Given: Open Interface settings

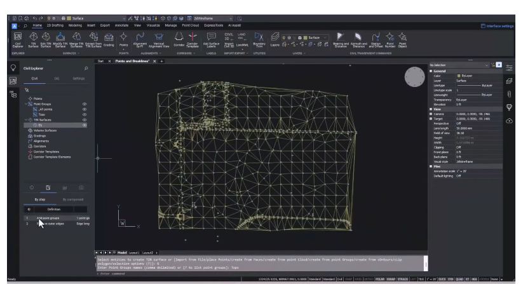Looking at the screenshot, I should 499,25.
